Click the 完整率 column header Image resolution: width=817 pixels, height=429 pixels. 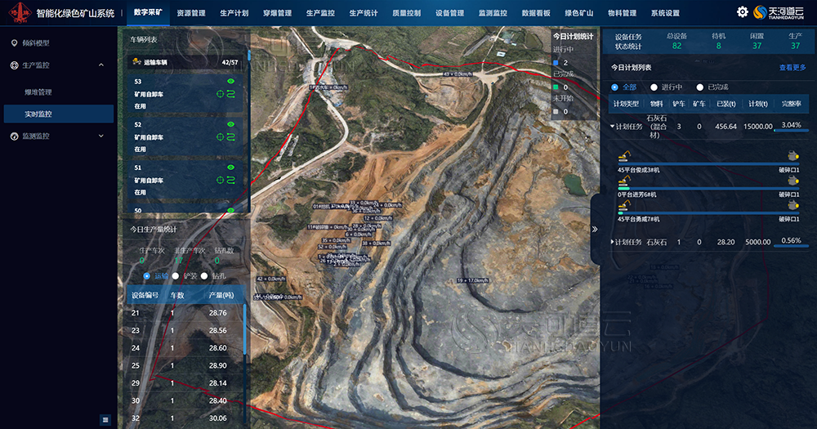791,104
